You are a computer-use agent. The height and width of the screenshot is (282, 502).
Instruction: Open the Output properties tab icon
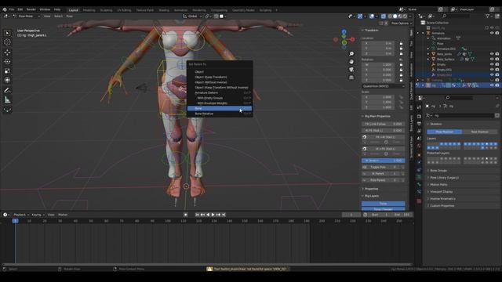pos(419,124)
